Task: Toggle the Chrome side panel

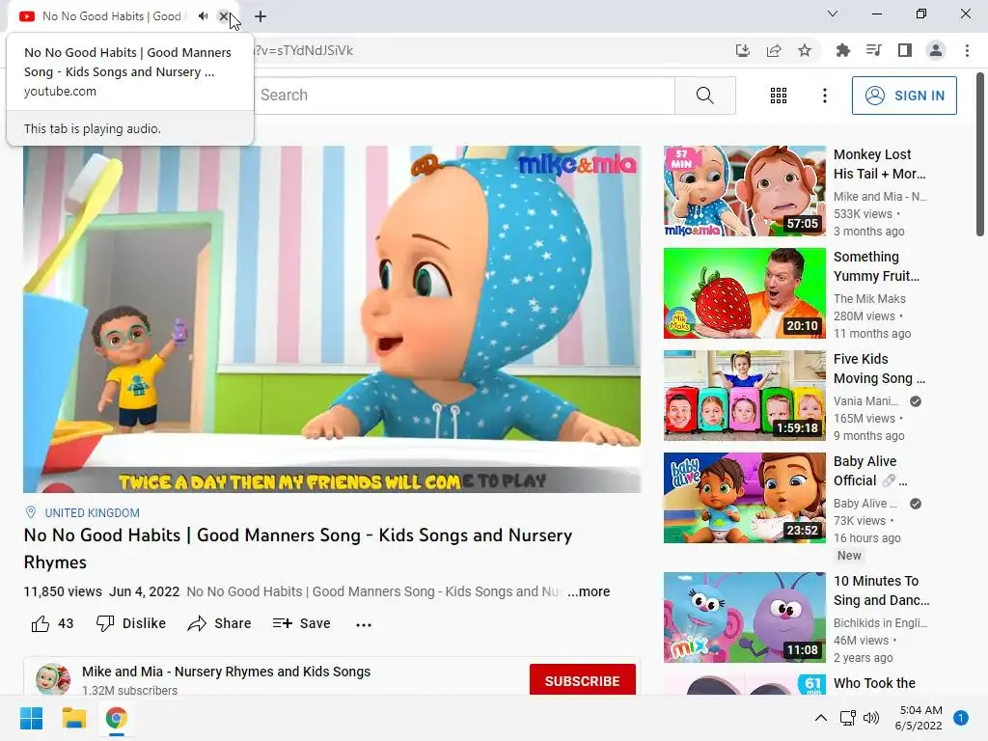Action: (905, 50)
